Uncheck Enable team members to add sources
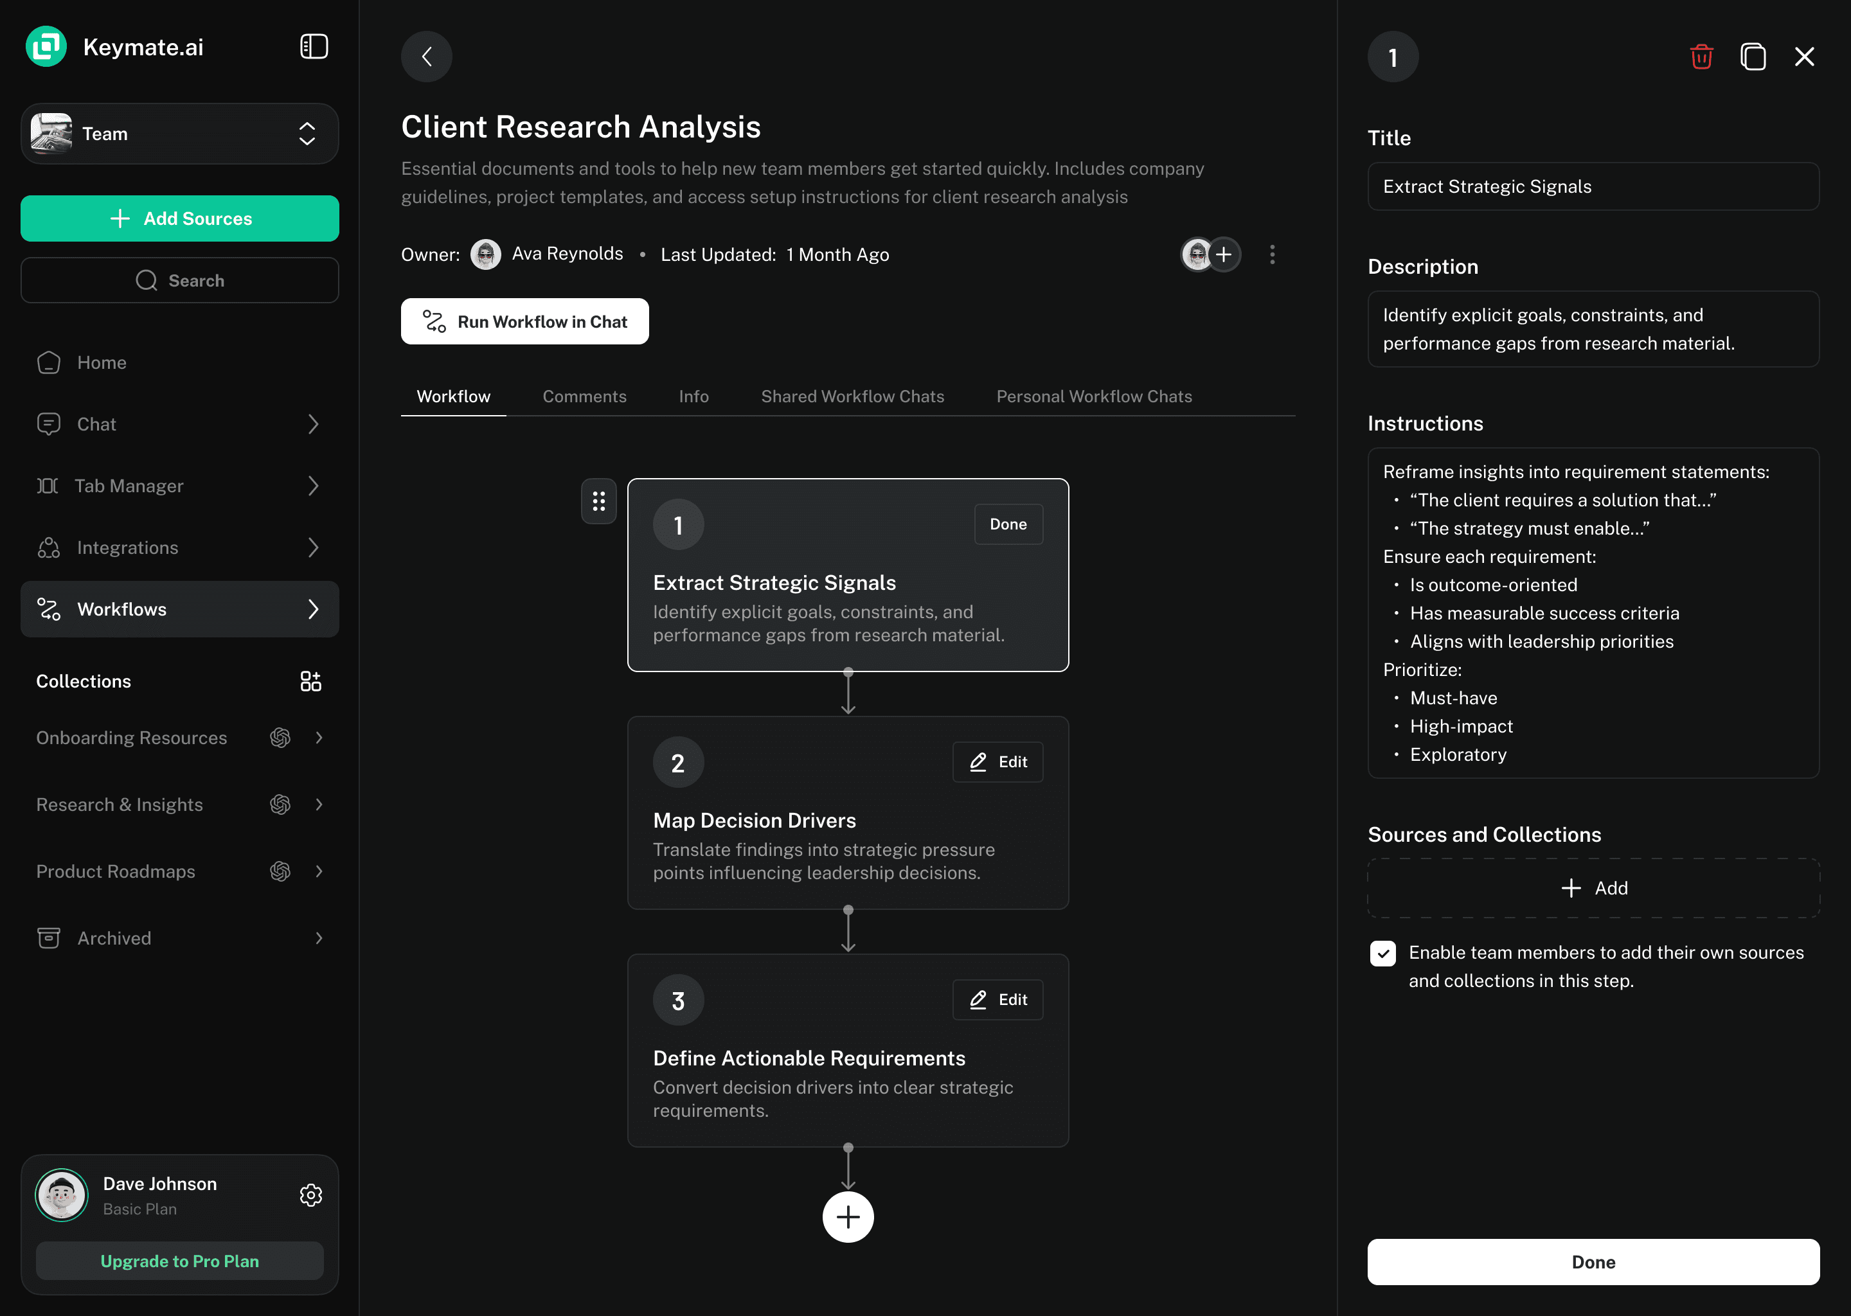The height and width of the screenshot is (1316, 1851). point(1382,953)
